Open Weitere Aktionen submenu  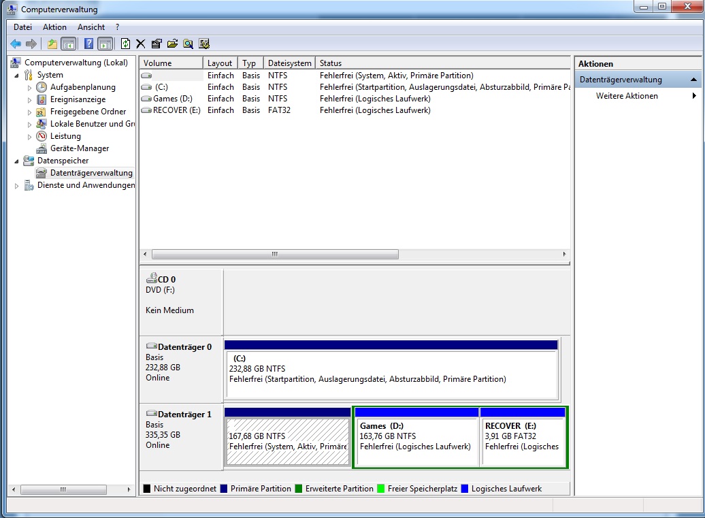coord(638,96)
